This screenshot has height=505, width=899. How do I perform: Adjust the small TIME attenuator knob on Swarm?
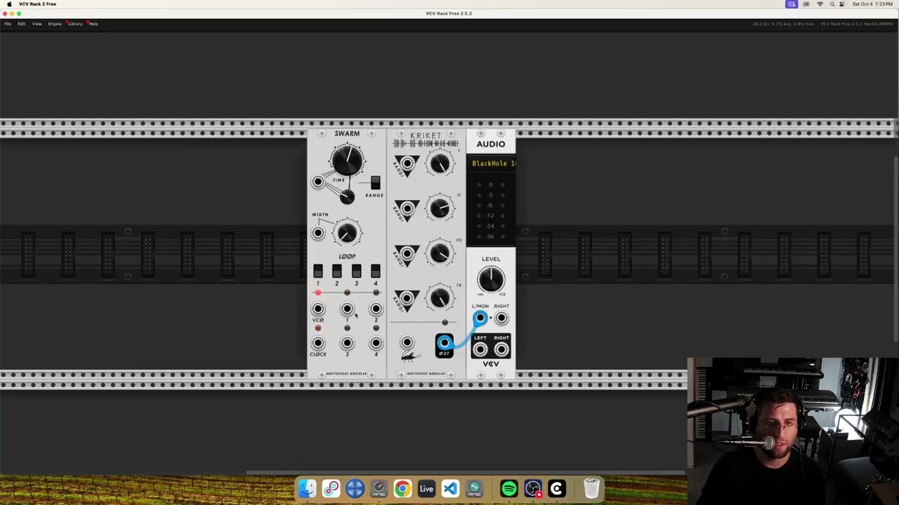[347, 198]
